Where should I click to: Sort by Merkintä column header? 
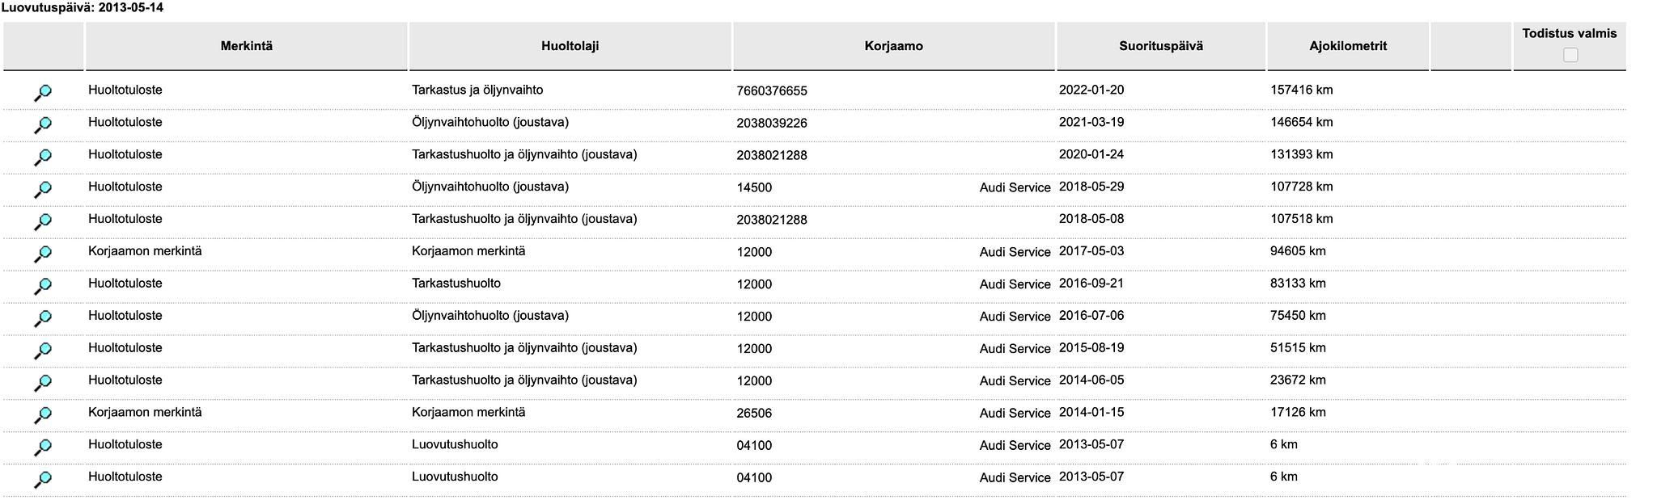click(x=246, y=46)
